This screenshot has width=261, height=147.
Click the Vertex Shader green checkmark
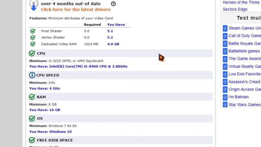point(33,37)
